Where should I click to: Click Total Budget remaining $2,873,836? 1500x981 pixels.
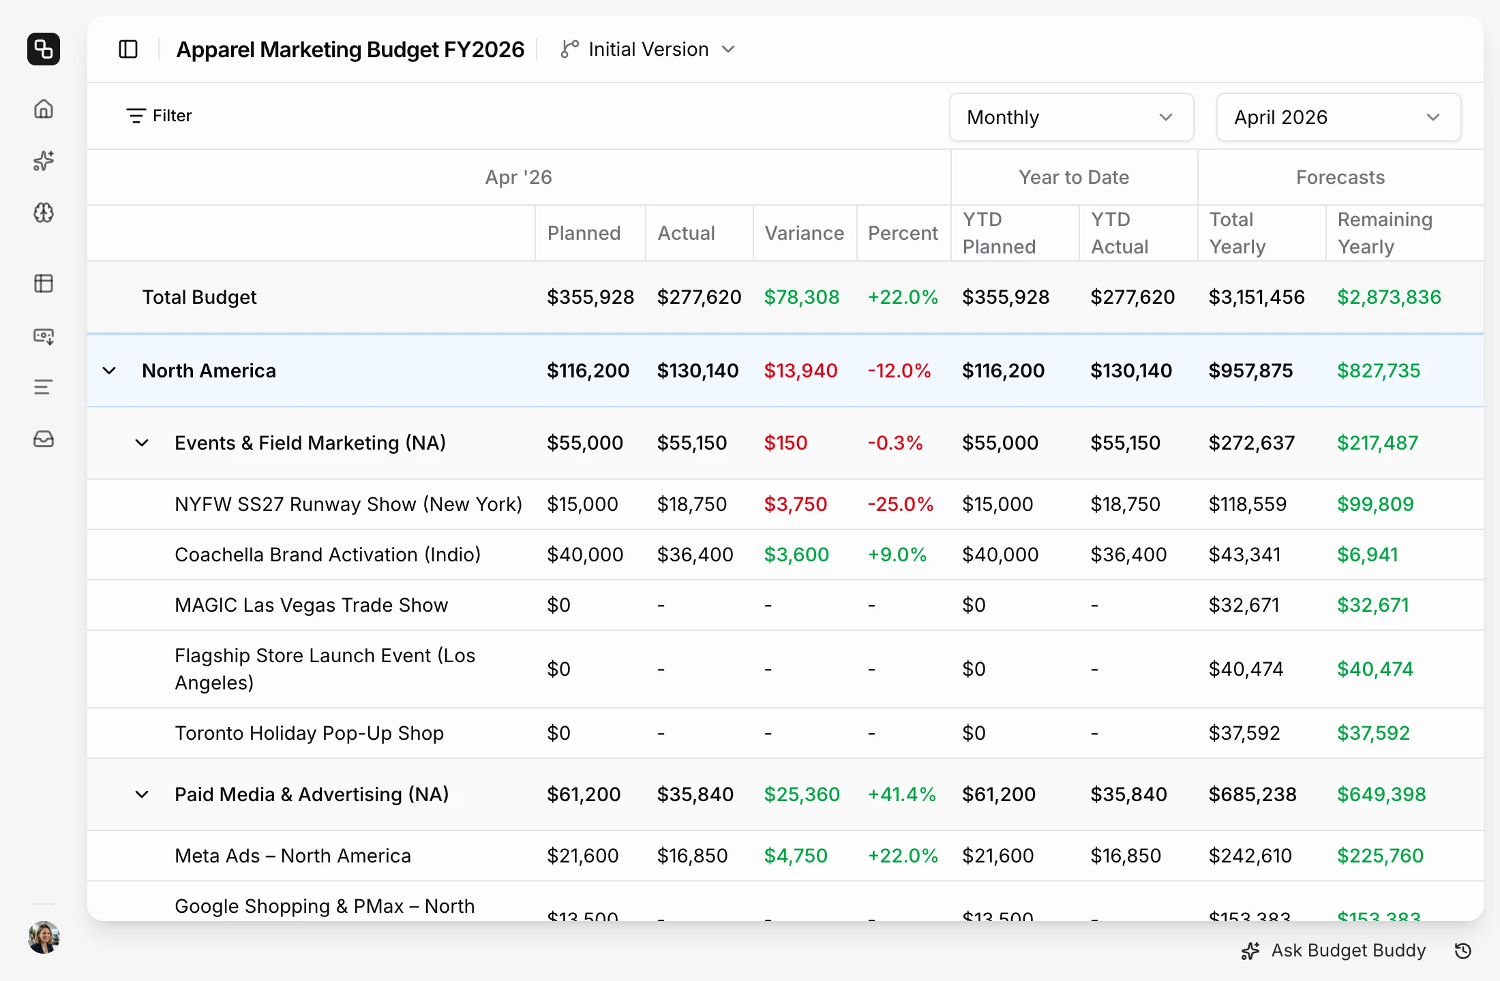pyautogui.click(x=1389, y=297)
